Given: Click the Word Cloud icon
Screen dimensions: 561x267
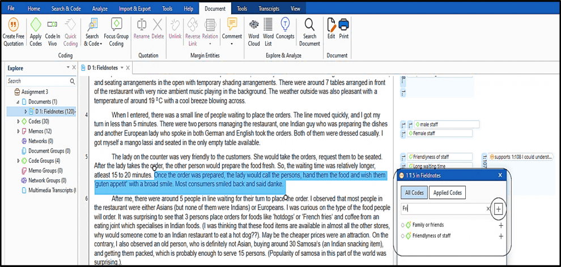Looking at the screenshot, I should (254, 25).
